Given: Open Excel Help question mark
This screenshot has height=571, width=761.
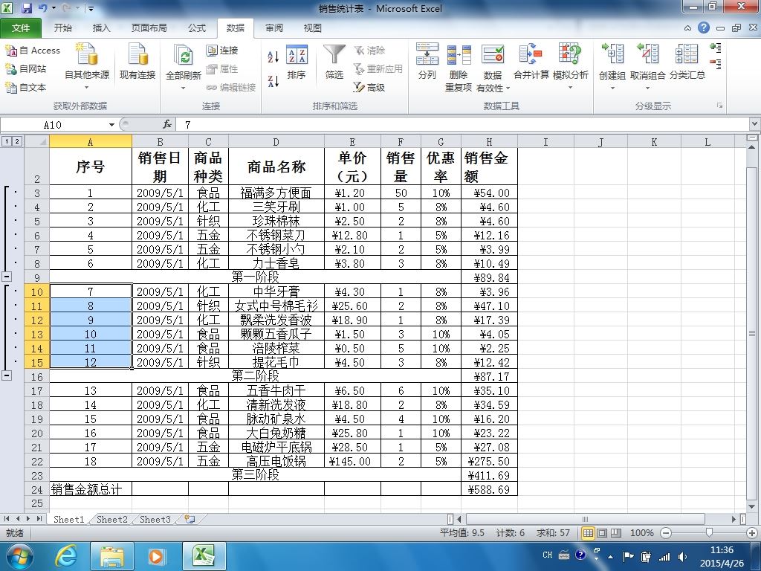Looking at the screenshot, I should click(x=704, y=28).
